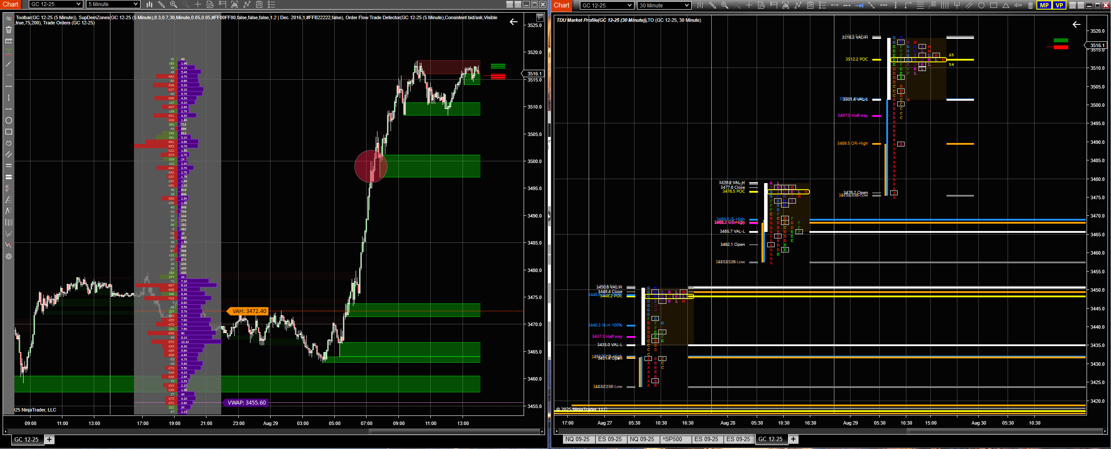Open list icon at end of left chart toolbar

pyautogui.click(x=271, y=4)
